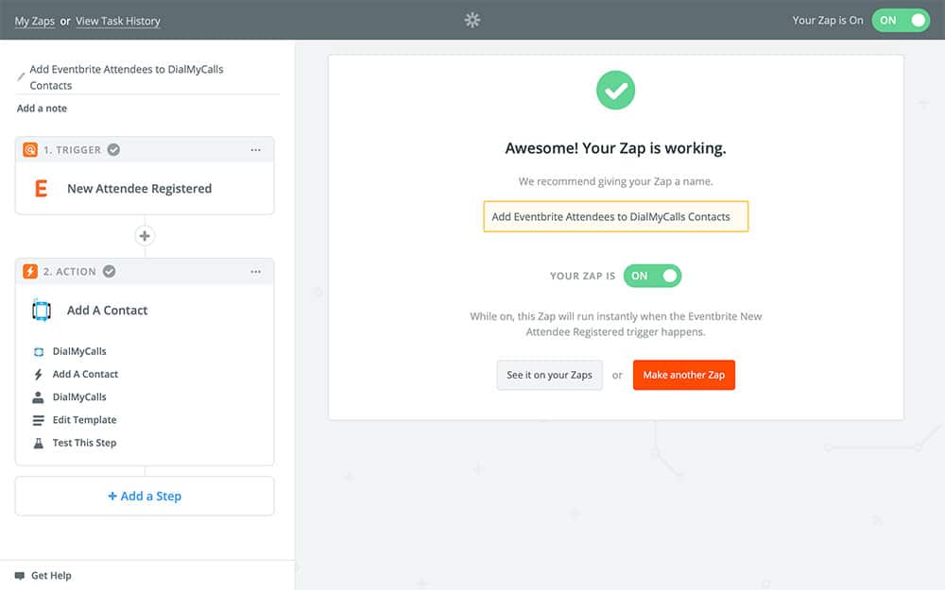Open the View Task History link
Image resolution: width=945 pixels, height=590 pixels.
pos(118,21)
